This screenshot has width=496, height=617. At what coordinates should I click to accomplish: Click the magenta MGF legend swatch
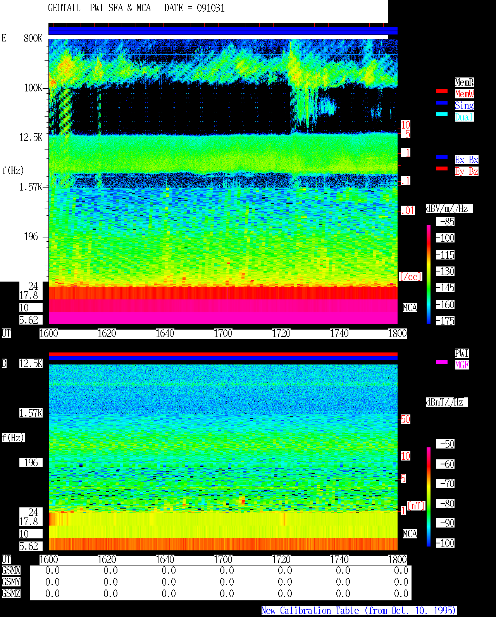442,362
